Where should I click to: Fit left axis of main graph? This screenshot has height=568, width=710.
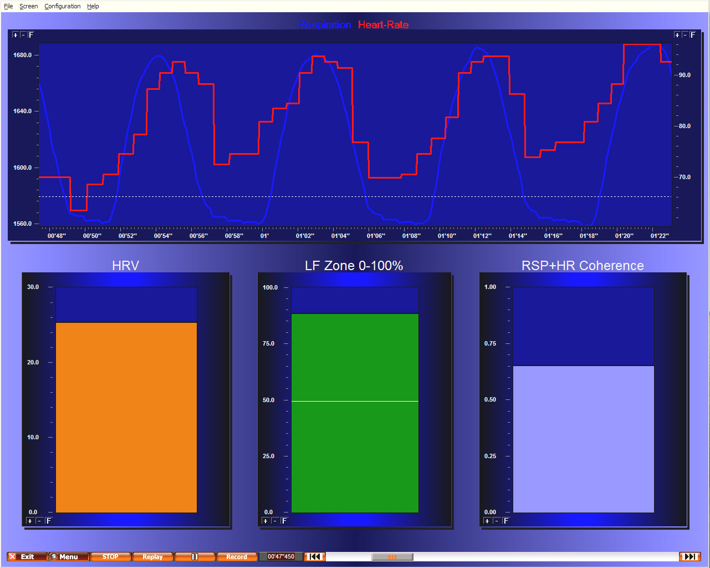point(31,35)
